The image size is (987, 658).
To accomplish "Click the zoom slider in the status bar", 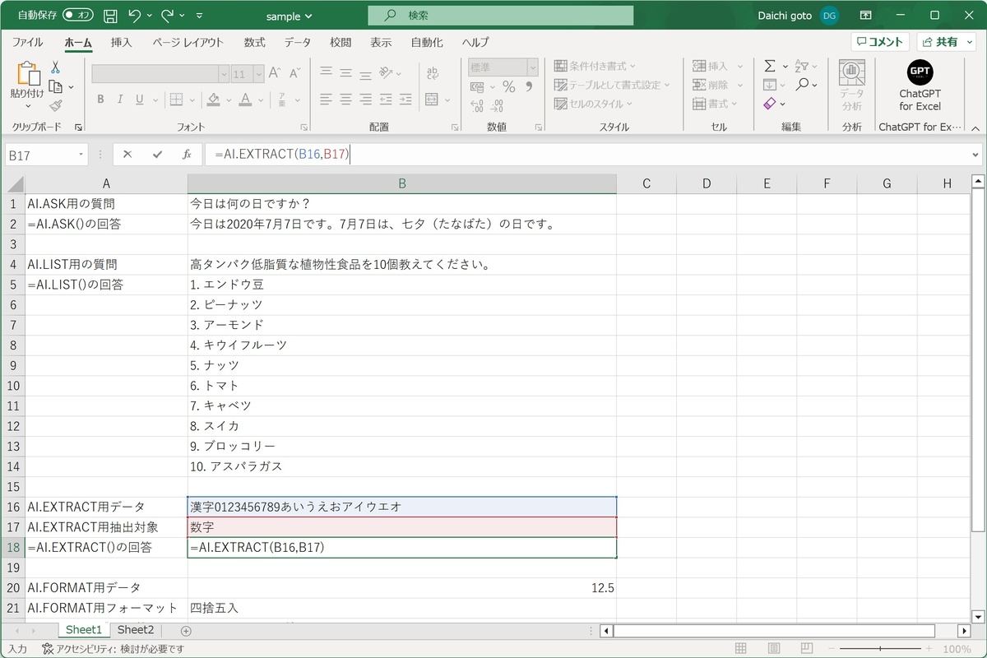I will (880, 649).
